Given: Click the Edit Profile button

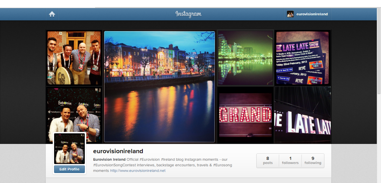Looking at the screenshot, I should pyautogui.click(x=69, y=169).
